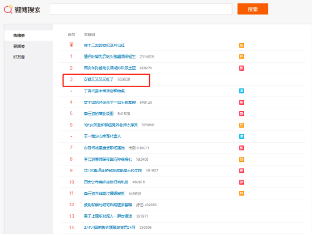
Task: Click the 关键词 column header
Action: pos(89,35)
